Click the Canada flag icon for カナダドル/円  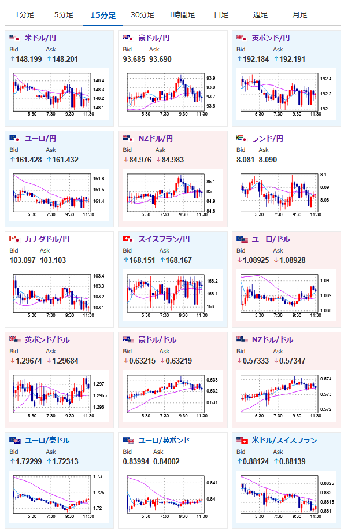14,239
